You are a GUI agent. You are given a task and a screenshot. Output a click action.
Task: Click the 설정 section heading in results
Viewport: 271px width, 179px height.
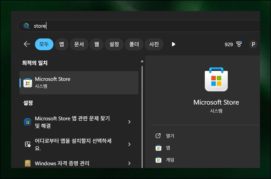point(28,103)
